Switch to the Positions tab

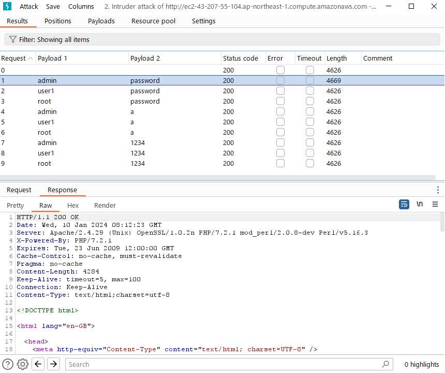[x=58, y=21]
